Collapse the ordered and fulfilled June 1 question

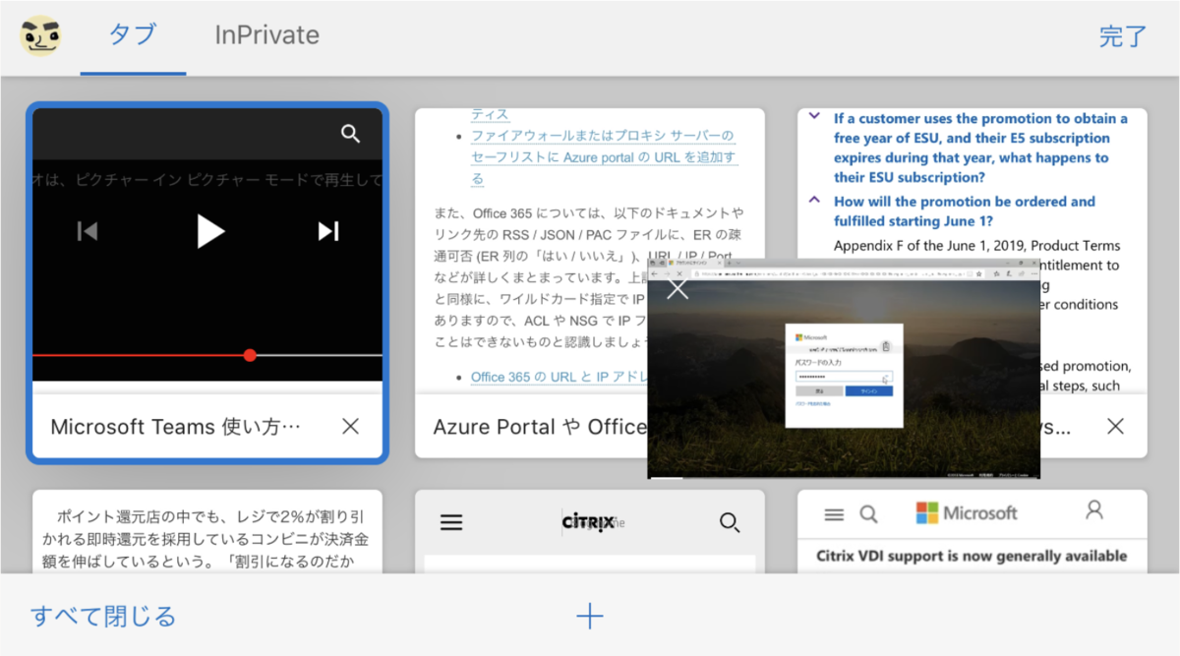[x=814, y=200]
